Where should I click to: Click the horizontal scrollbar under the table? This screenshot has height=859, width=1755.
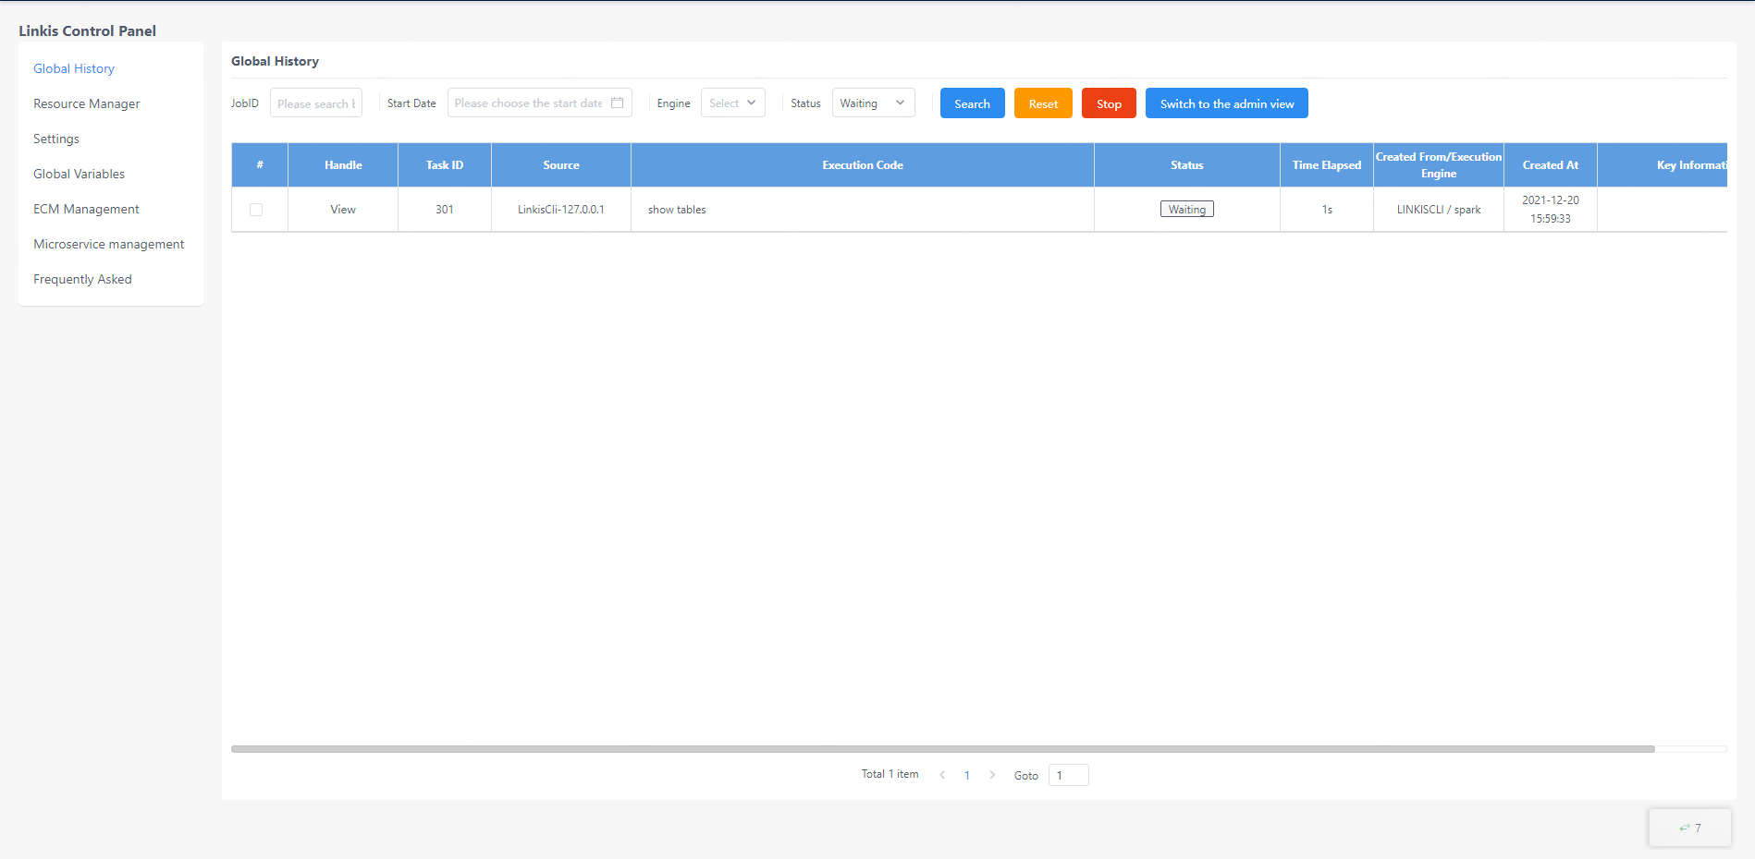click(x=941, y=749)
